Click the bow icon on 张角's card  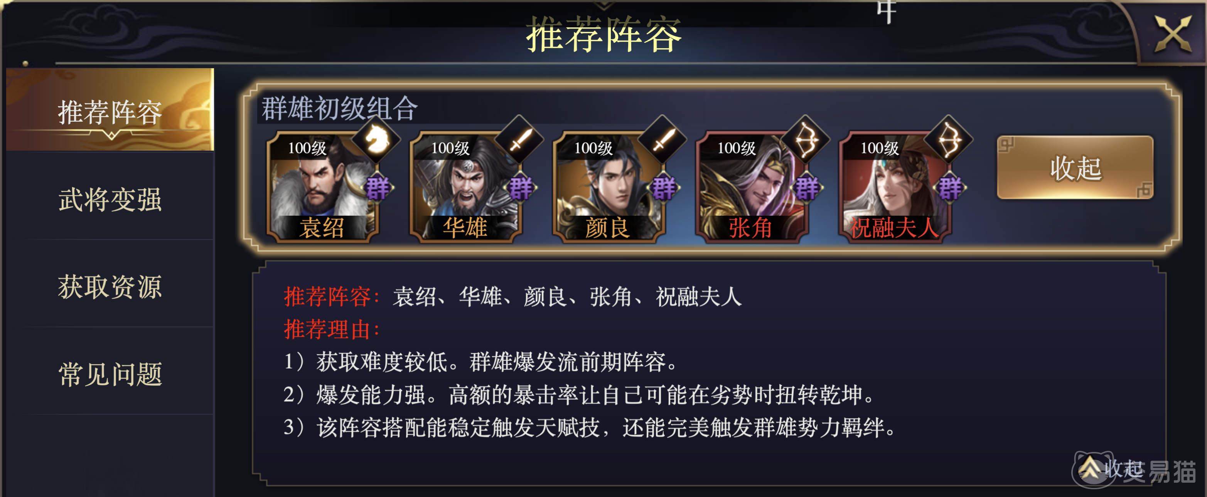[x=806, y=139]
